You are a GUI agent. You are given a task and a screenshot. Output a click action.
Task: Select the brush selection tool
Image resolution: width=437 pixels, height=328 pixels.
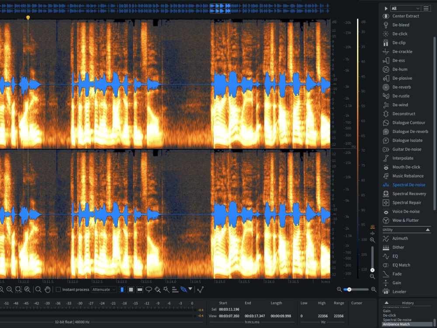[157, 290]
